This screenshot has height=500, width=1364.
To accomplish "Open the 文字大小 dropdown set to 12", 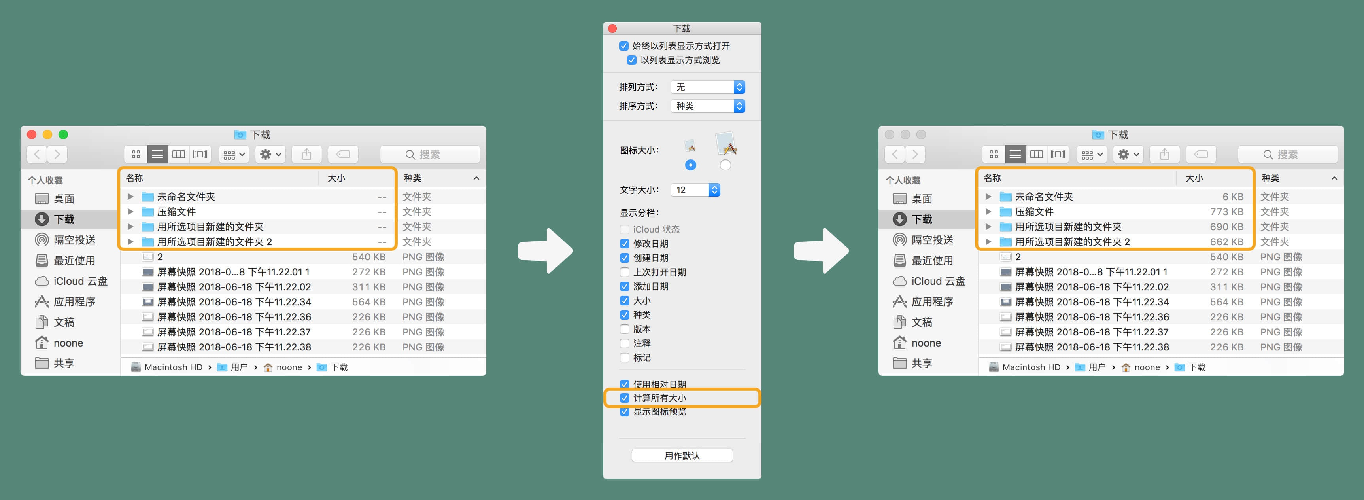I will [695, 189].
